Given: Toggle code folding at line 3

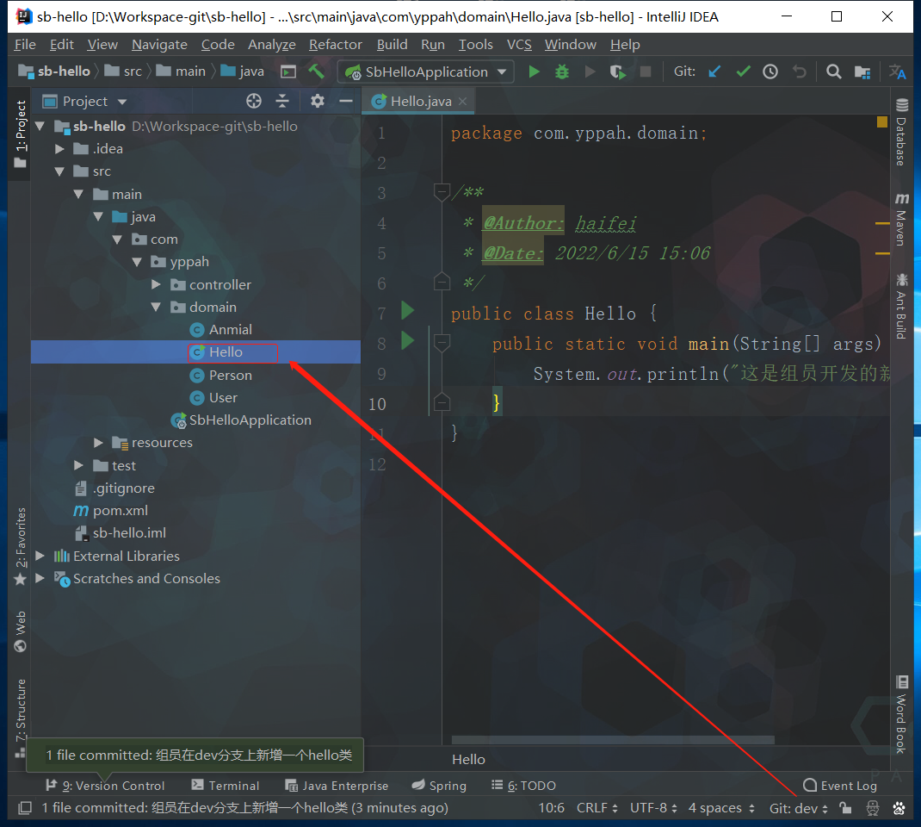Looking at the screenshot, I should [442, 191].
